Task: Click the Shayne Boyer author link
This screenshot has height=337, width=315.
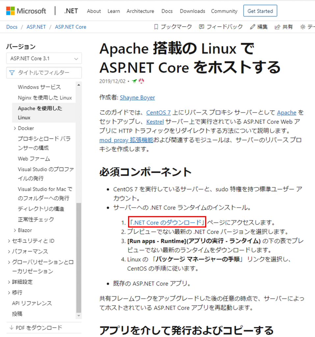Action: tap(137, 97)
